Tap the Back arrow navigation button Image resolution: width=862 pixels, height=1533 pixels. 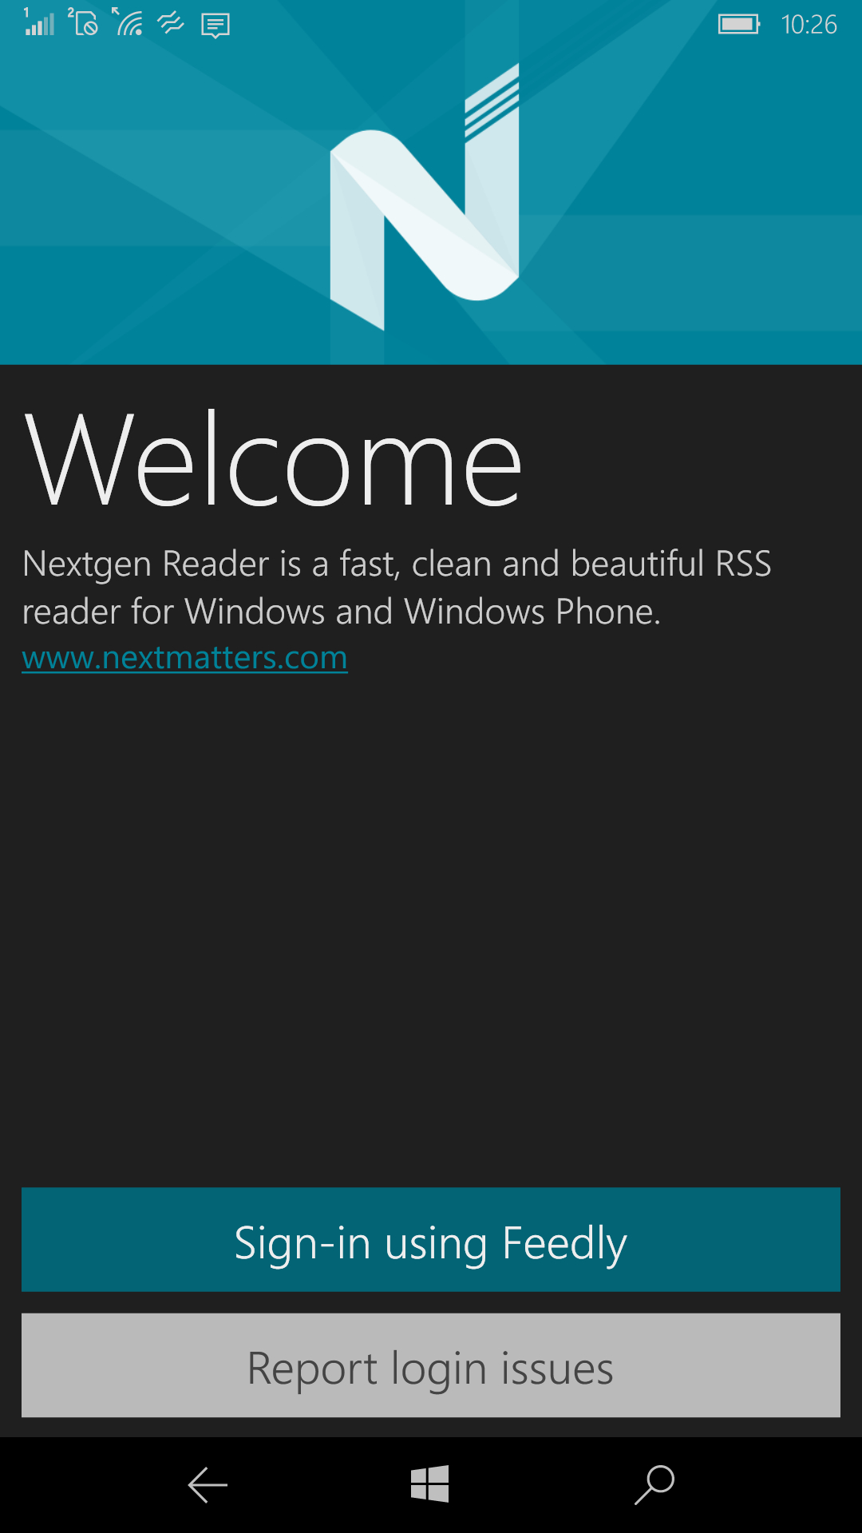[208, 1485]
